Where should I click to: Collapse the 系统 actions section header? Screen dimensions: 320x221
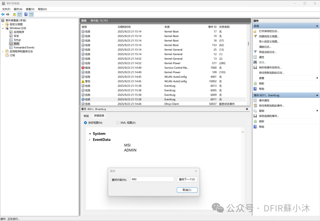[317, 26]
